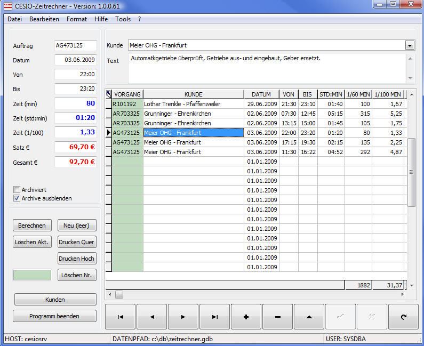Click the vertical grid scrollbar thumb

[x=411, y=172]
